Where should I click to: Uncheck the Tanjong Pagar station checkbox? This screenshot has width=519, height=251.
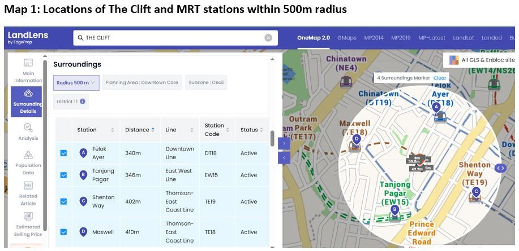pos(63,175)
